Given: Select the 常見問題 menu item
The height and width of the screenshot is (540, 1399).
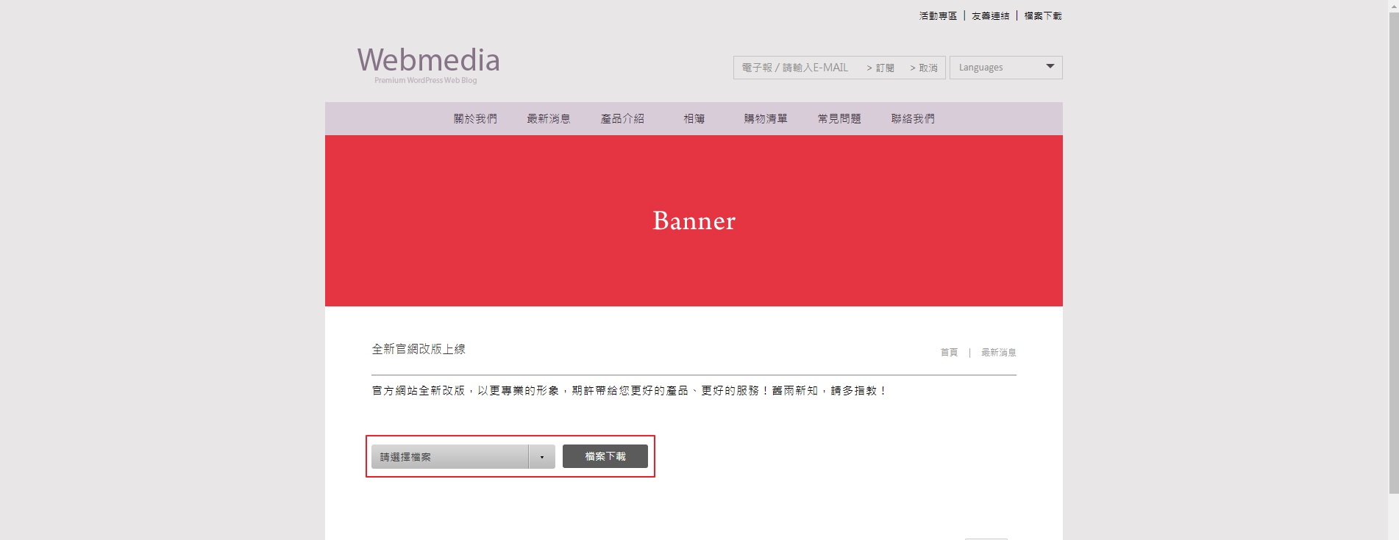Looking at the screenshot, I should tap(839, 119).
